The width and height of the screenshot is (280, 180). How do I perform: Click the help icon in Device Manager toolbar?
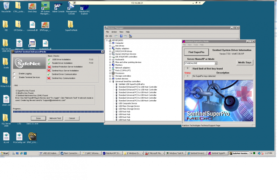tap(121, 36)
